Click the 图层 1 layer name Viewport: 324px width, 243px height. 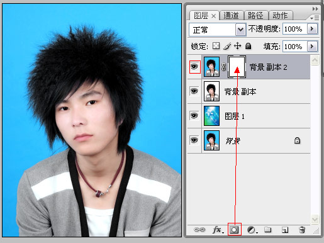[235, 116]
